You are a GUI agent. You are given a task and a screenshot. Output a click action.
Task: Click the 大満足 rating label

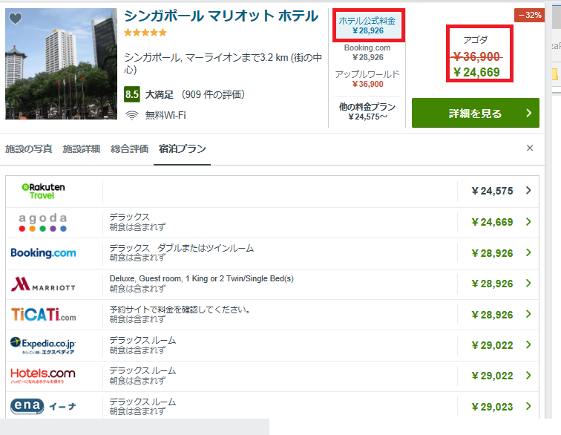[x=160, y=94]
